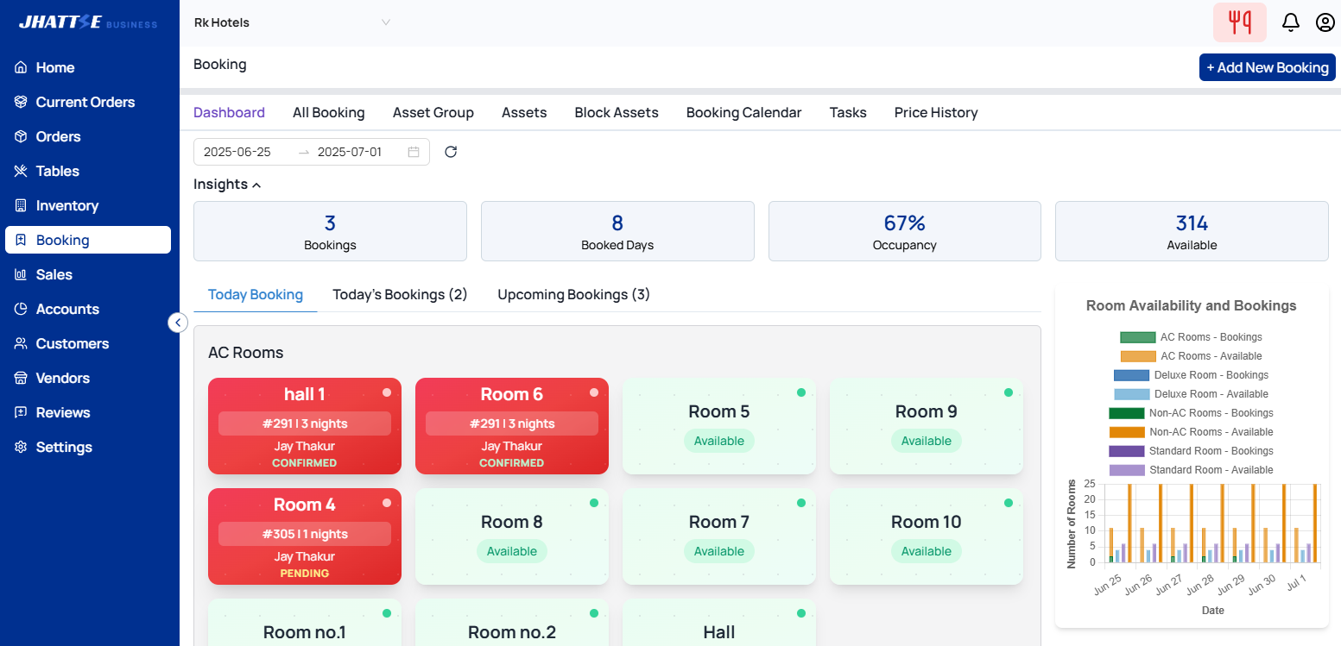
Task: Click the Current Orders sidebar icon
Action: coord(21,102)
